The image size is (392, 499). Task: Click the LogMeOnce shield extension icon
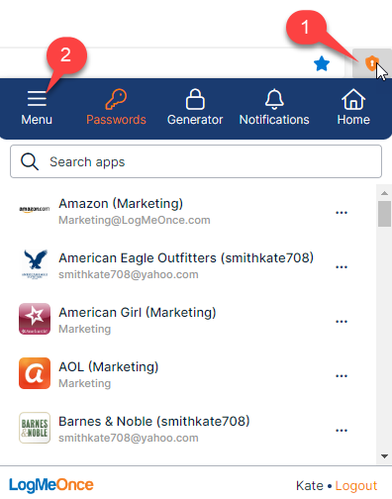371,63
